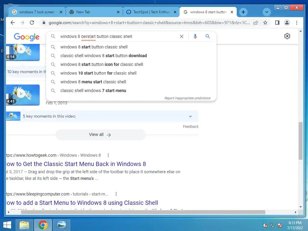Click the address bar URL
The width and height of the screenshot is (308, 231).
(149, 23)
